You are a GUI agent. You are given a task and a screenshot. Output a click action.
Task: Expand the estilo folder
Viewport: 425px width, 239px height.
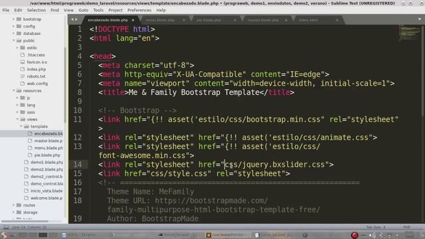click(17, 48)
